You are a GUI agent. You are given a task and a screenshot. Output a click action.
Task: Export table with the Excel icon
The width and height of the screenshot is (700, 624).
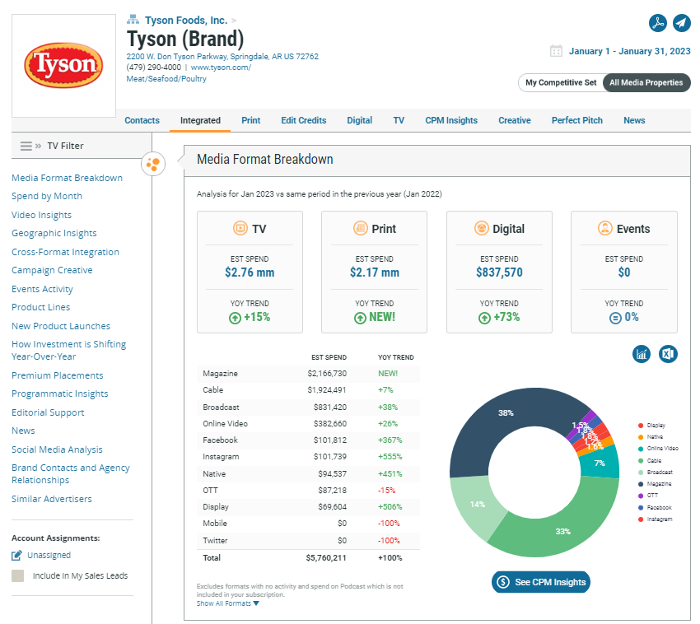(668, 354)
